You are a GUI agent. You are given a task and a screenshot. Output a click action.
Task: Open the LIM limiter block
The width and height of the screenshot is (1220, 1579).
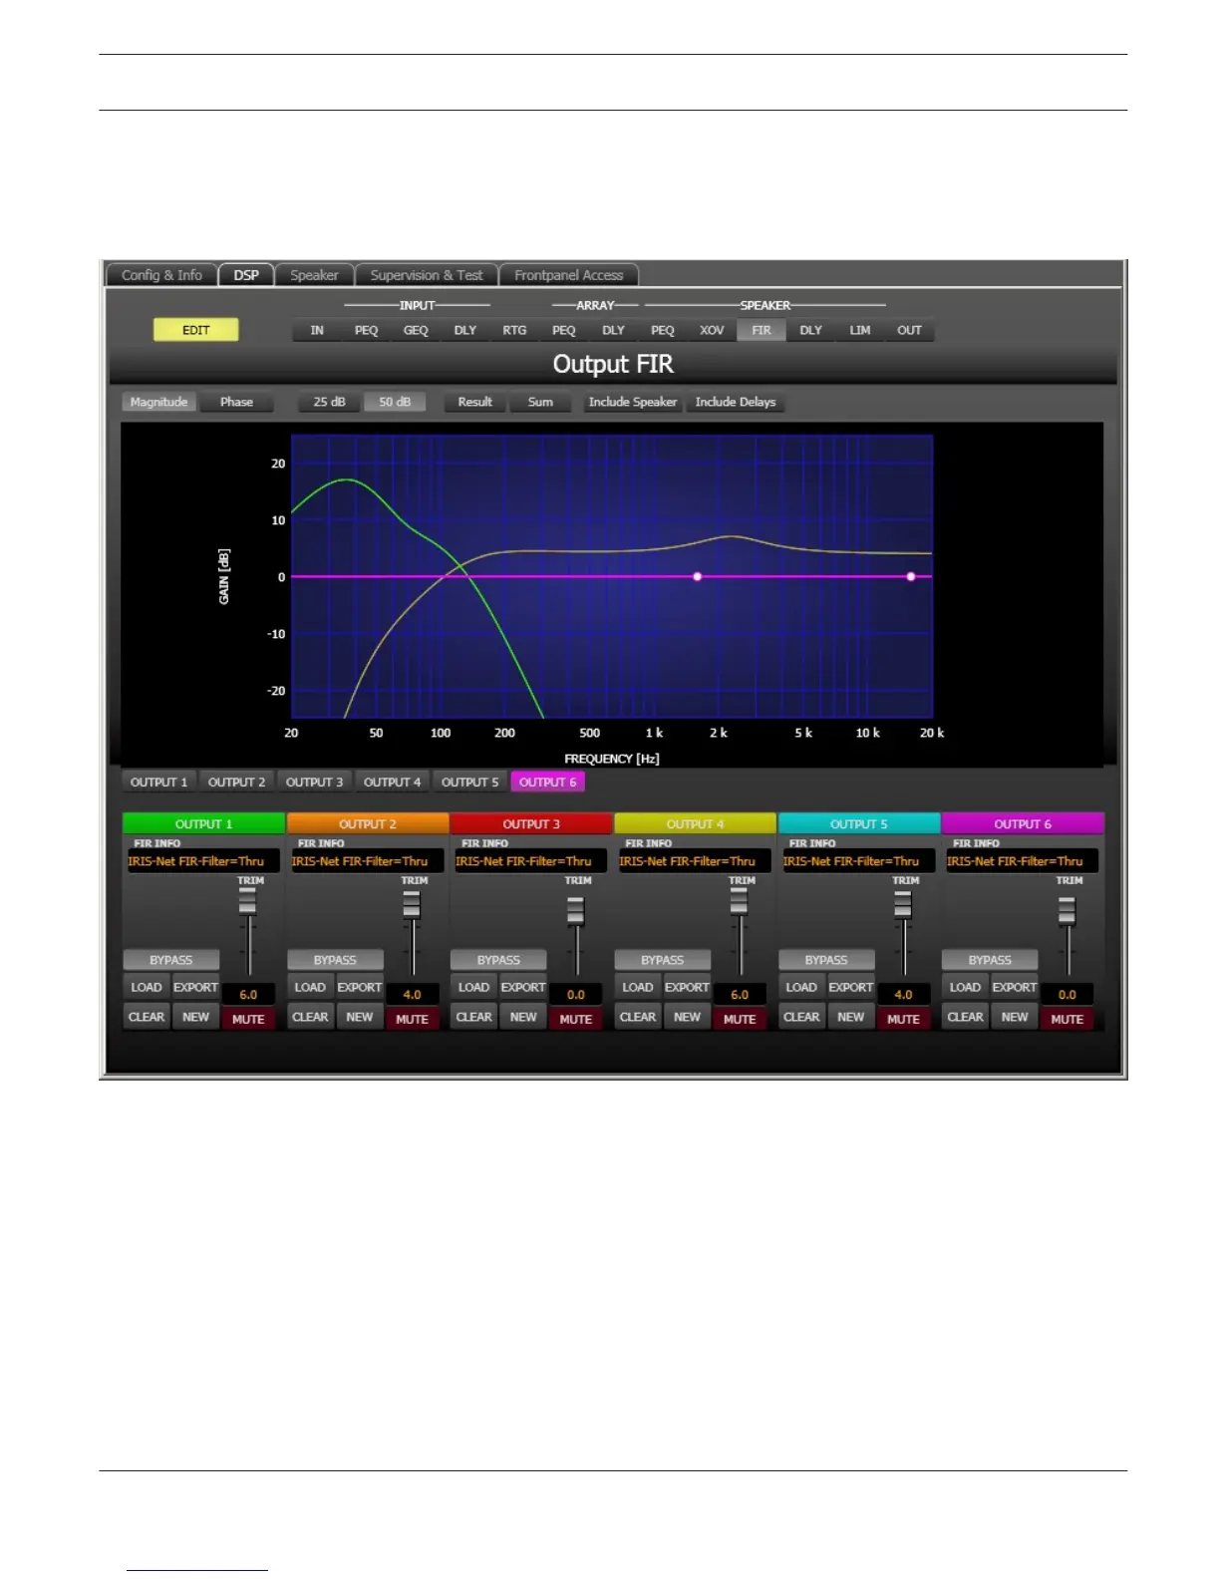(x=860, y=330)
